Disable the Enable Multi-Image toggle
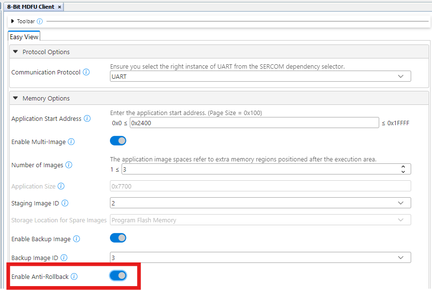Screen dimensions: 432x290 [x=118, y=141]
